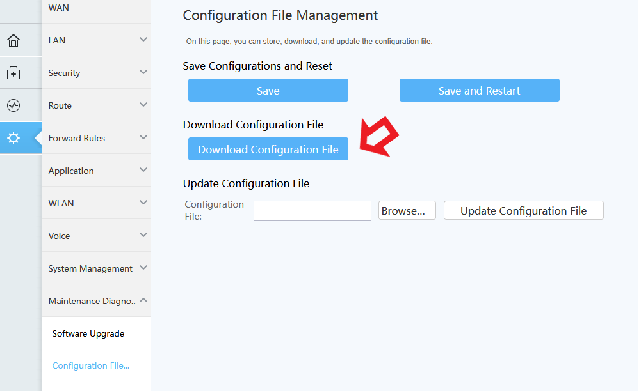Expand the LAN section chevron

point(143,40)
